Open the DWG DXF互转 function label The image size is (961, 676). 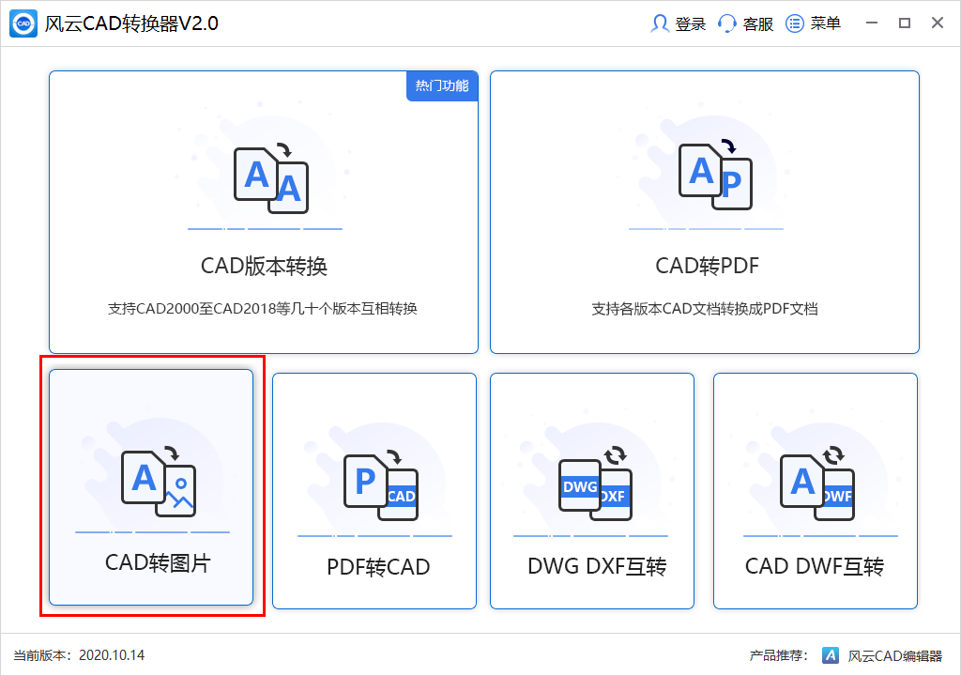[x=597, y=566]
